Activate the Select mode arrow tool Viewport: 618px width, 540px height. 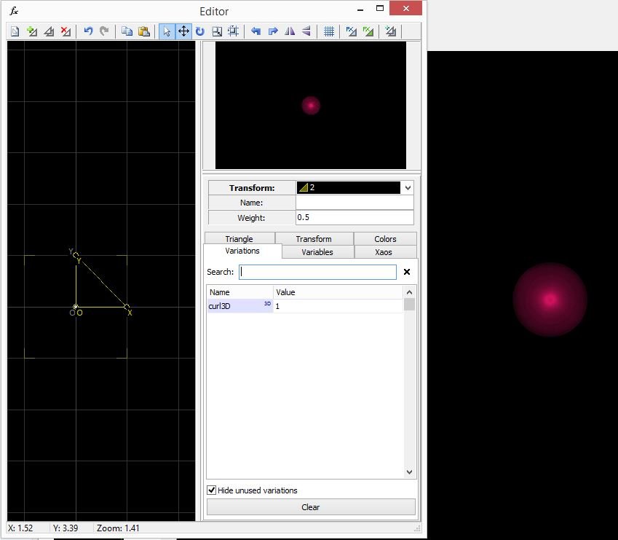click(167, 31)
